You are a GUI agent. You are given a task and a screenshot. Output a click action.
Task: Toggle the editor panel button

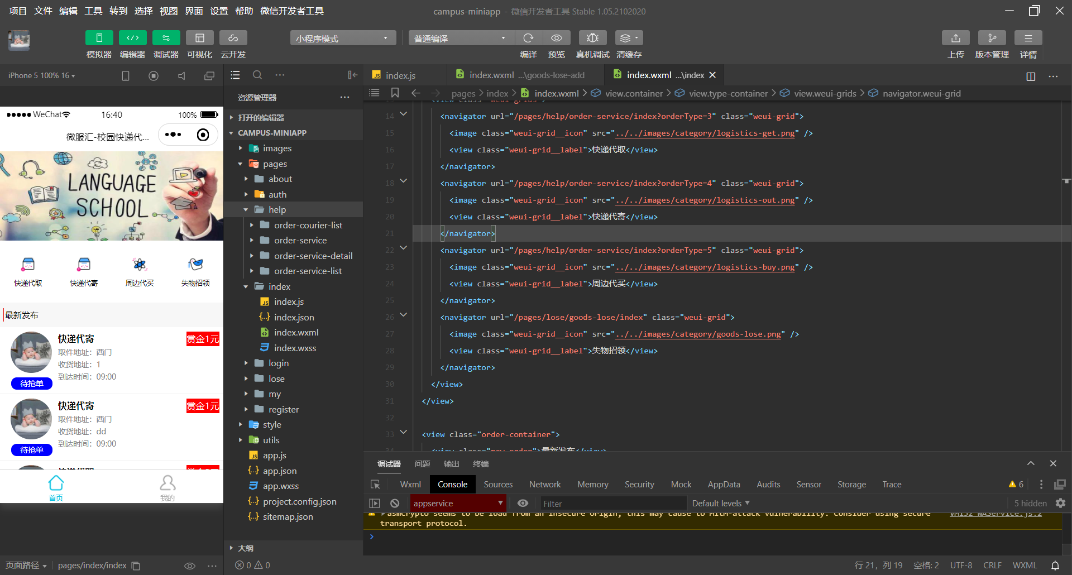(132, 38)
